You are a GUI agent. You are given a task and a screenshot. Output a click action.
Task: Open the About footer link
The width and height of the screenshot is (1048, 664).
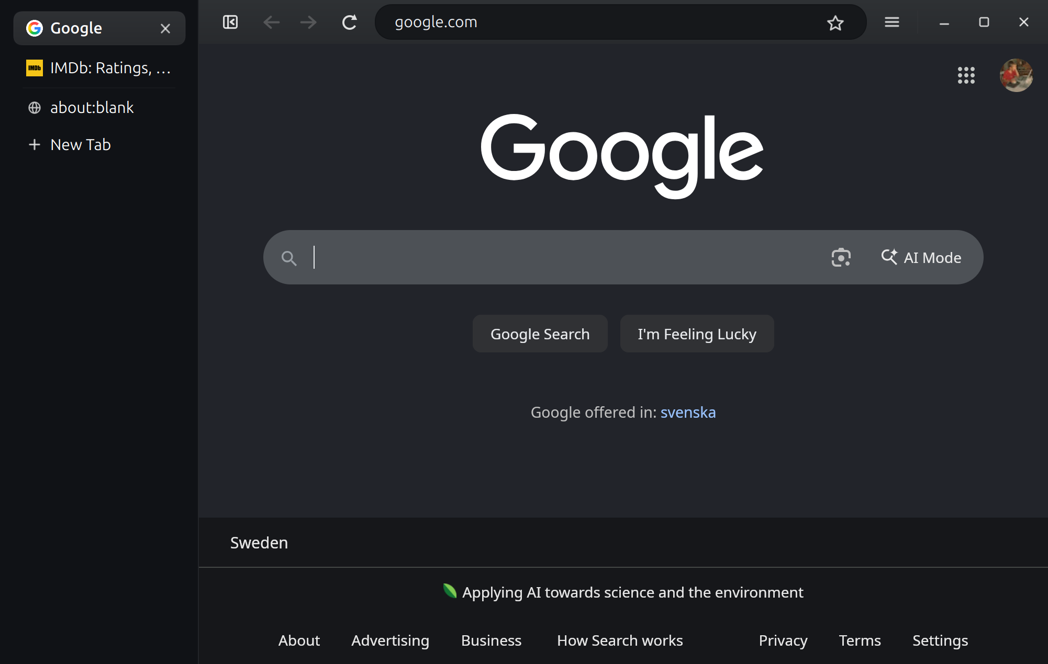pos(299,640)
